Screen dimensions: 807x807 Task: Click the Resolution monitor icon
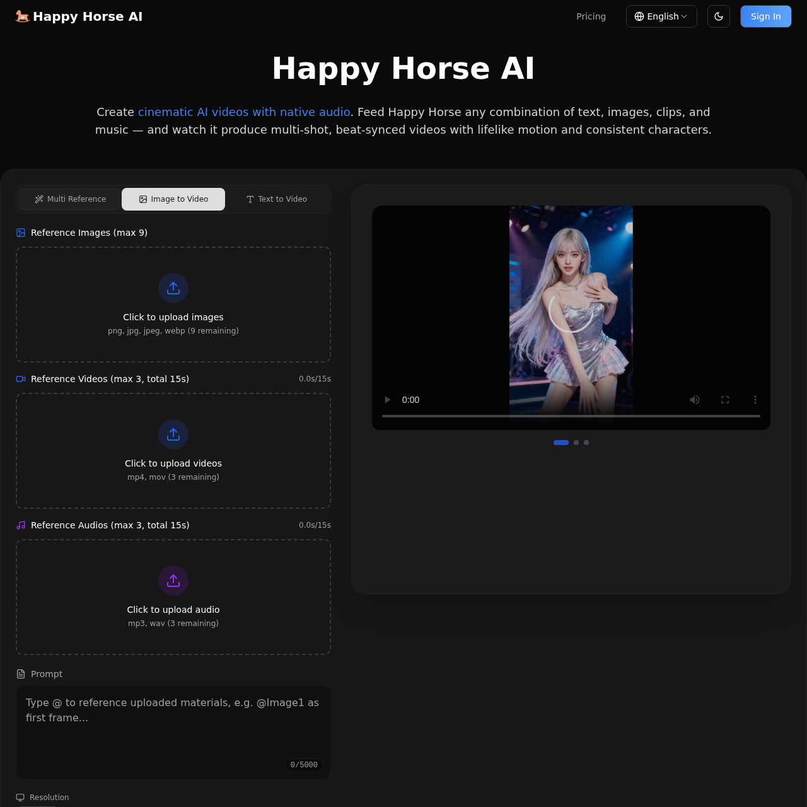click(21, 798)
